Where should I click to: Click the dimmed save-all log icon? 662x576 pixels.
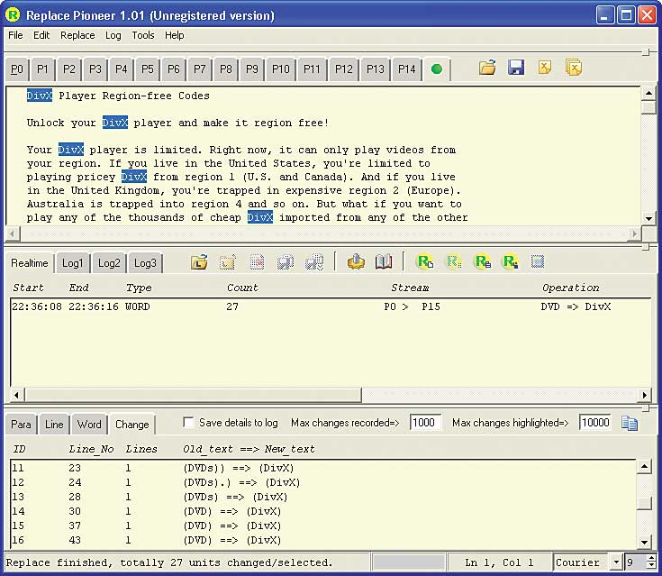click(314, 262)
